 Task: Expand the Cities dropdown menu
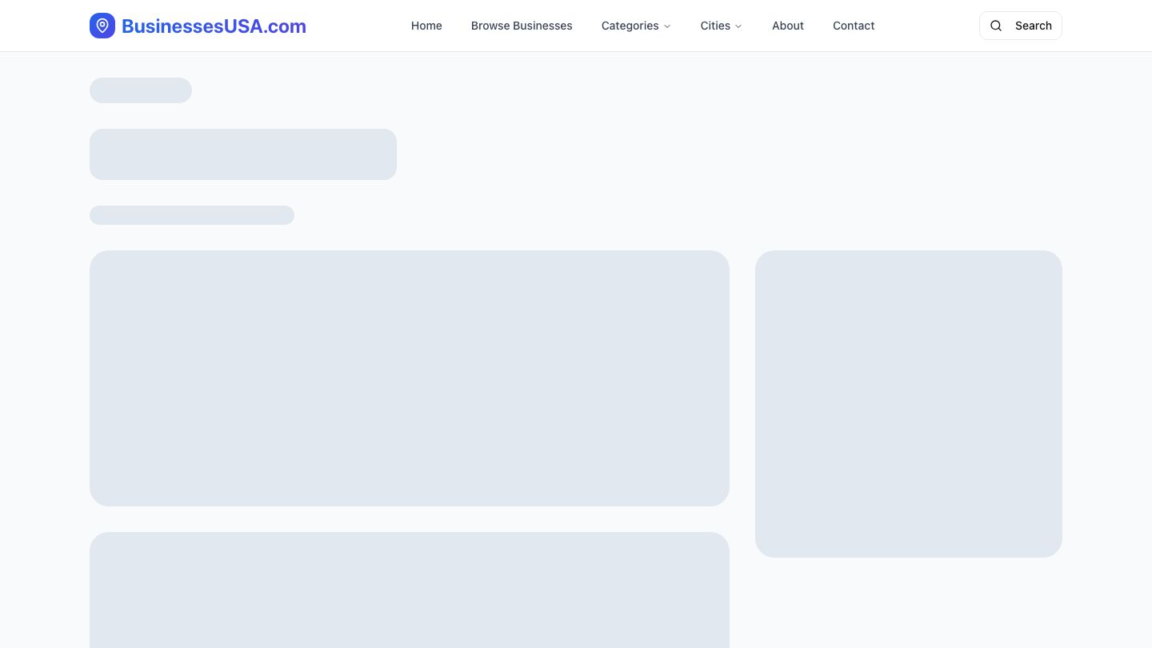click(715, 26)
